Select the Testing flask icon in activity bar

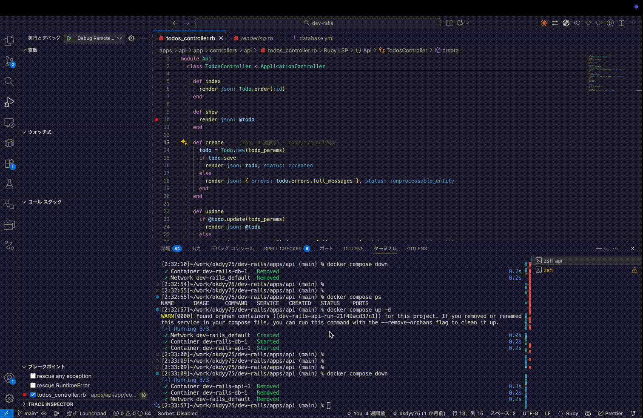(9, 183)
